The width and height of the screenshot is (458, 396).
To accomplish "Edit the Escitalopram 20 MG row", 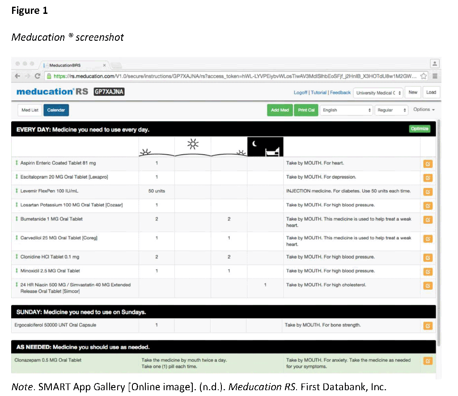I will tap(428, 178).
